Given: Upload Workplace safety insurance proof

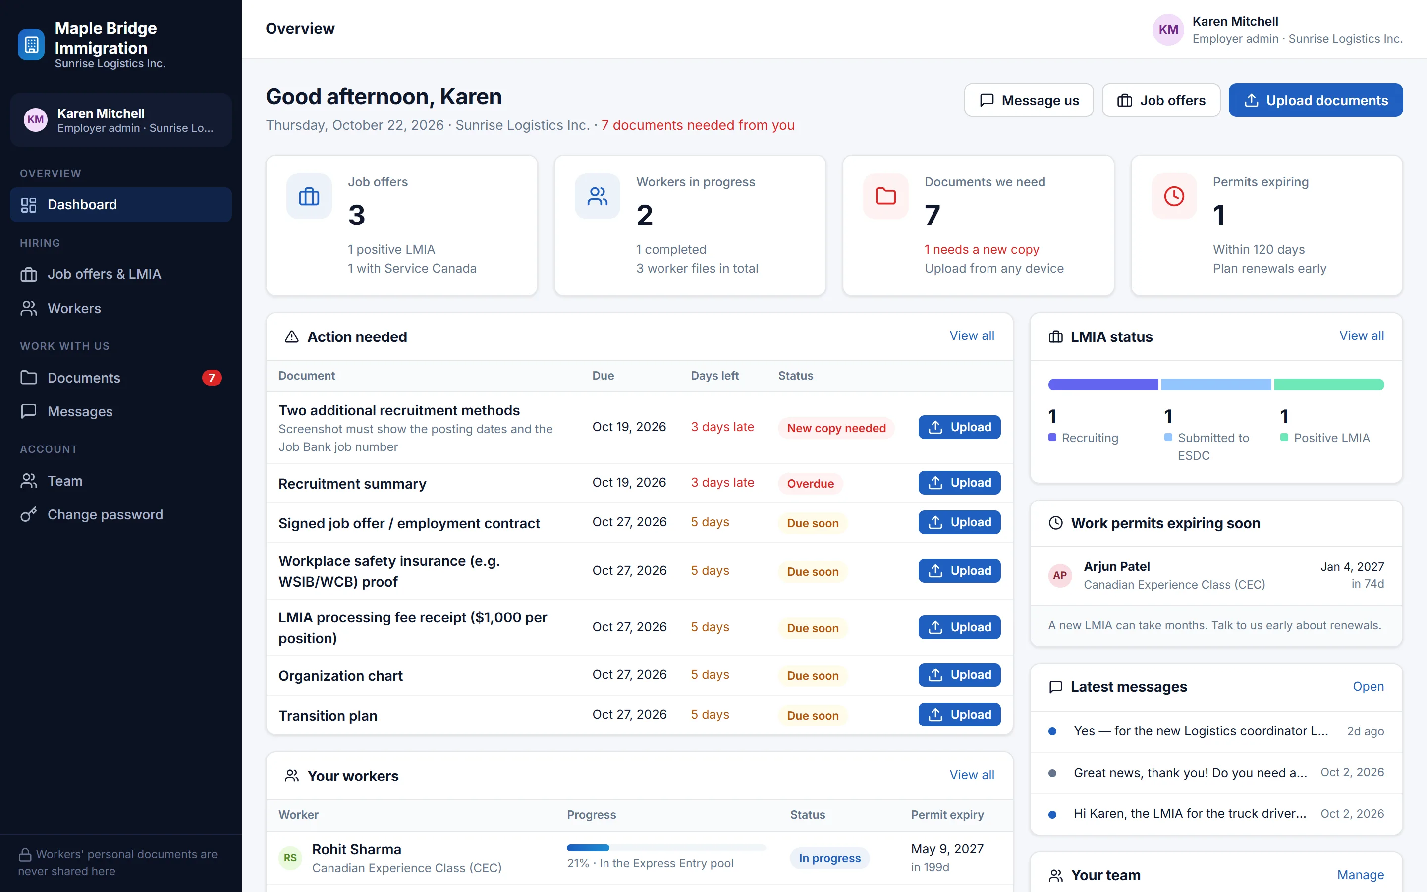Looking at the screenshot, I should click(959, 570).
